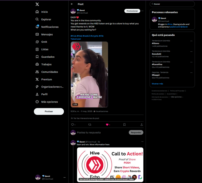Image resolution: width=202 pixels, height=183 pixels.
Task: Open account switcher dots beside @hivevirtual
Action: [x=64, y=177]
